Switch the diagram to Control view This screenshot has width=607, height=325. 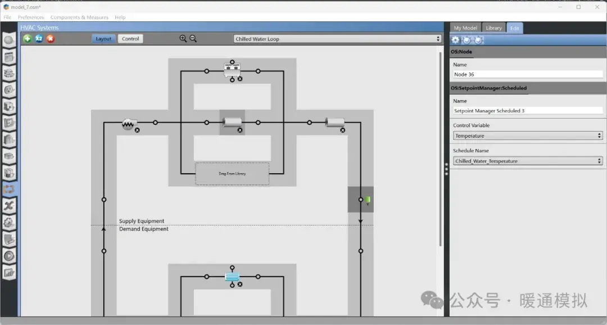[130, 39]
